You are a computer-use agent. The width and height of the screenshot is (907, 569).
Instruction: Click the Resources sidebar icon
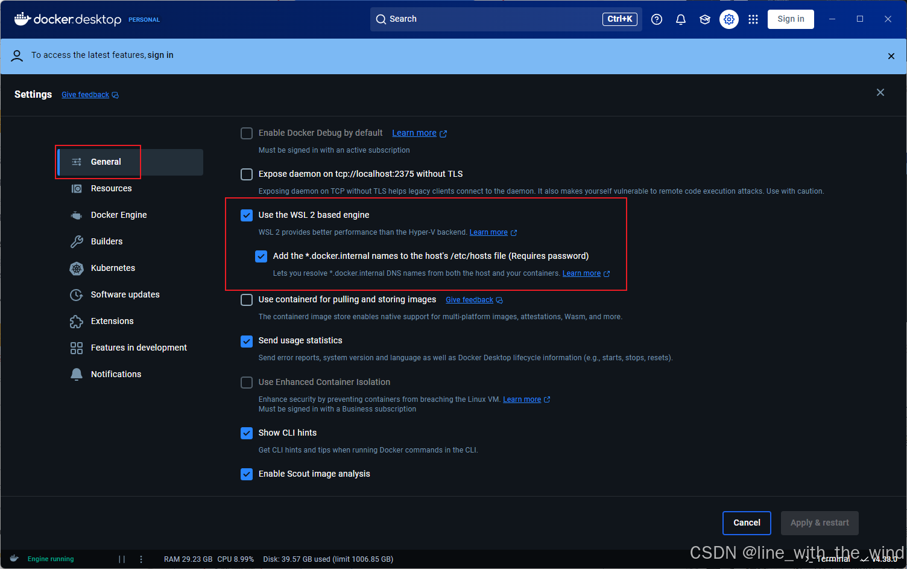tap(77, 188)
